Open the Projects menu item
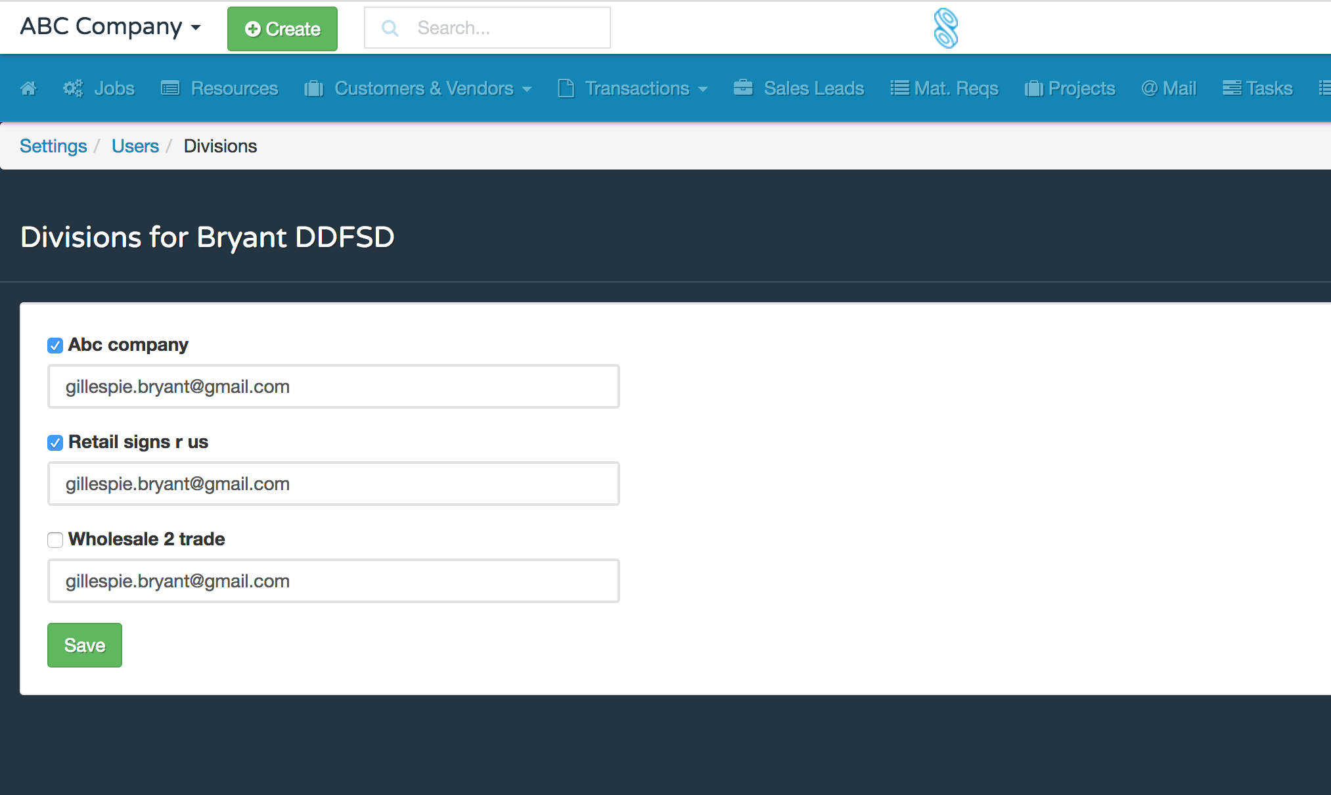Image resolution: width=1331 pixels, height=795 pixels. pyautogui.click(x=1070, y=88)
